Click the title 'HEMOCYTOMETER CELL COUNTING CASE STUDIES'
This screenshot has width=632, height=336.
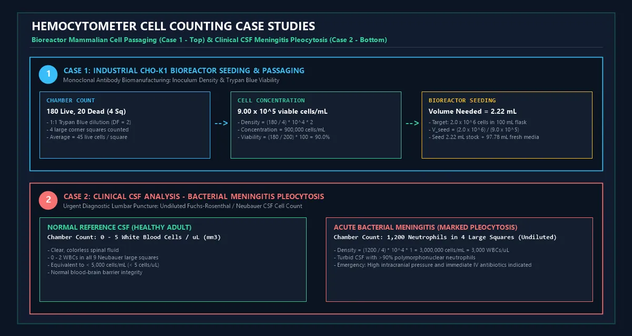pyautogui.click(x=173, y=26)
